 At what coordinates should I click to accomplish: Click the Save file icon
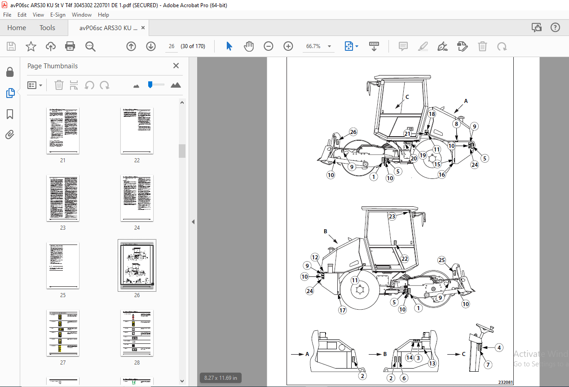[11, 46]
